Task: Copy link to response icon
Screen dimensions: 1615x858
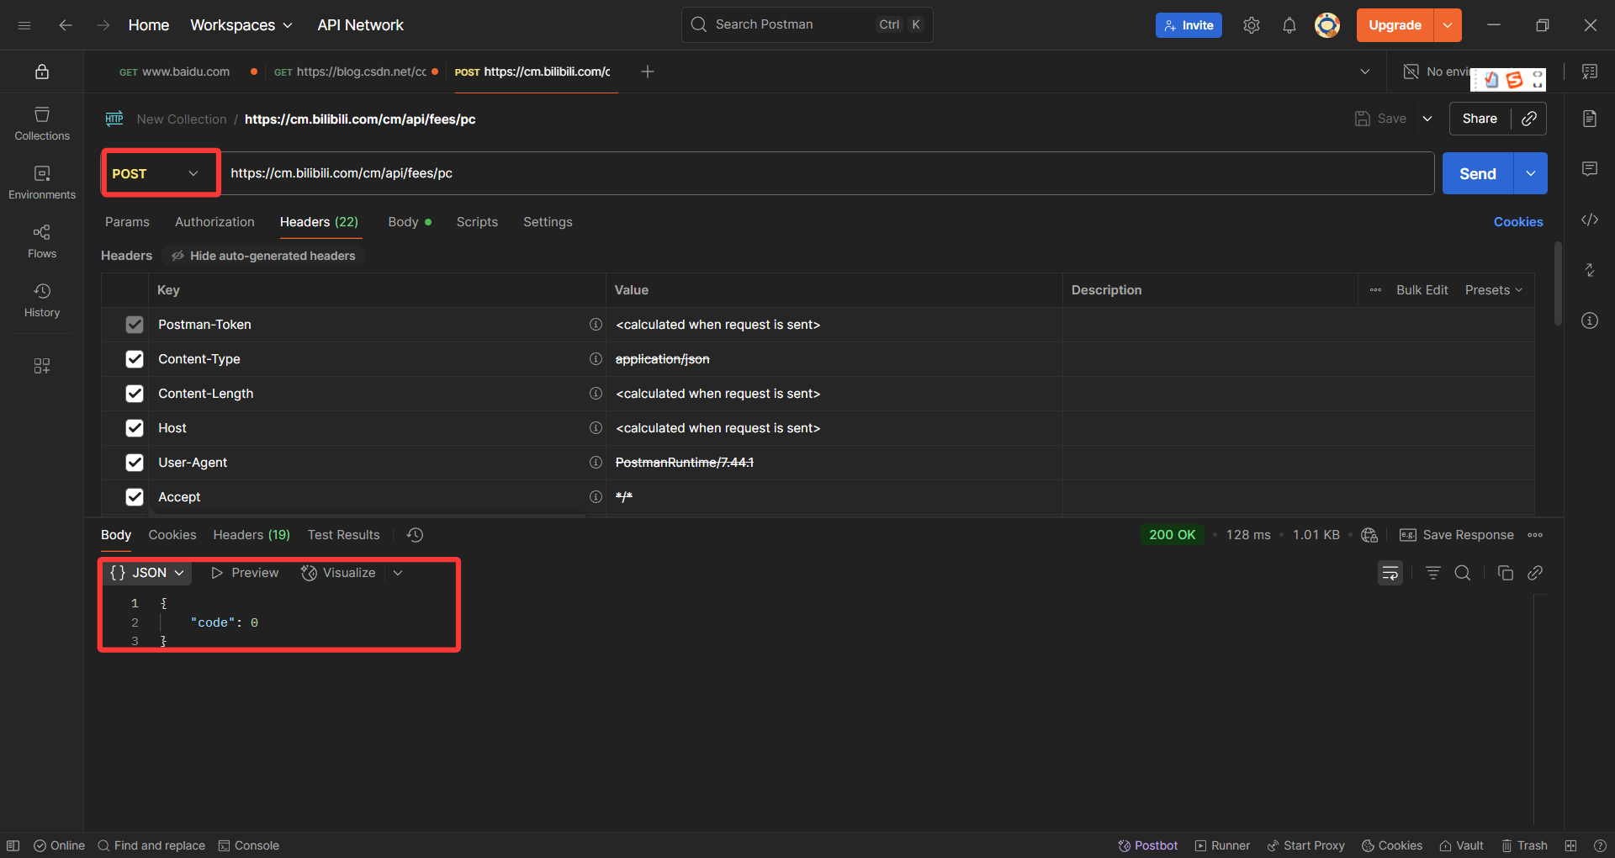Action: coord(1535,573)
